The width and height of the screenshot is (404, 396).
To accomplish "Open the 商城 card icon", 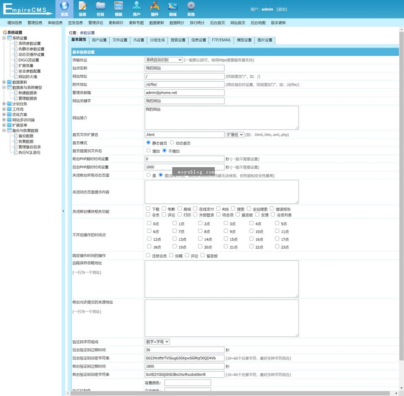I will click(173, 6).
